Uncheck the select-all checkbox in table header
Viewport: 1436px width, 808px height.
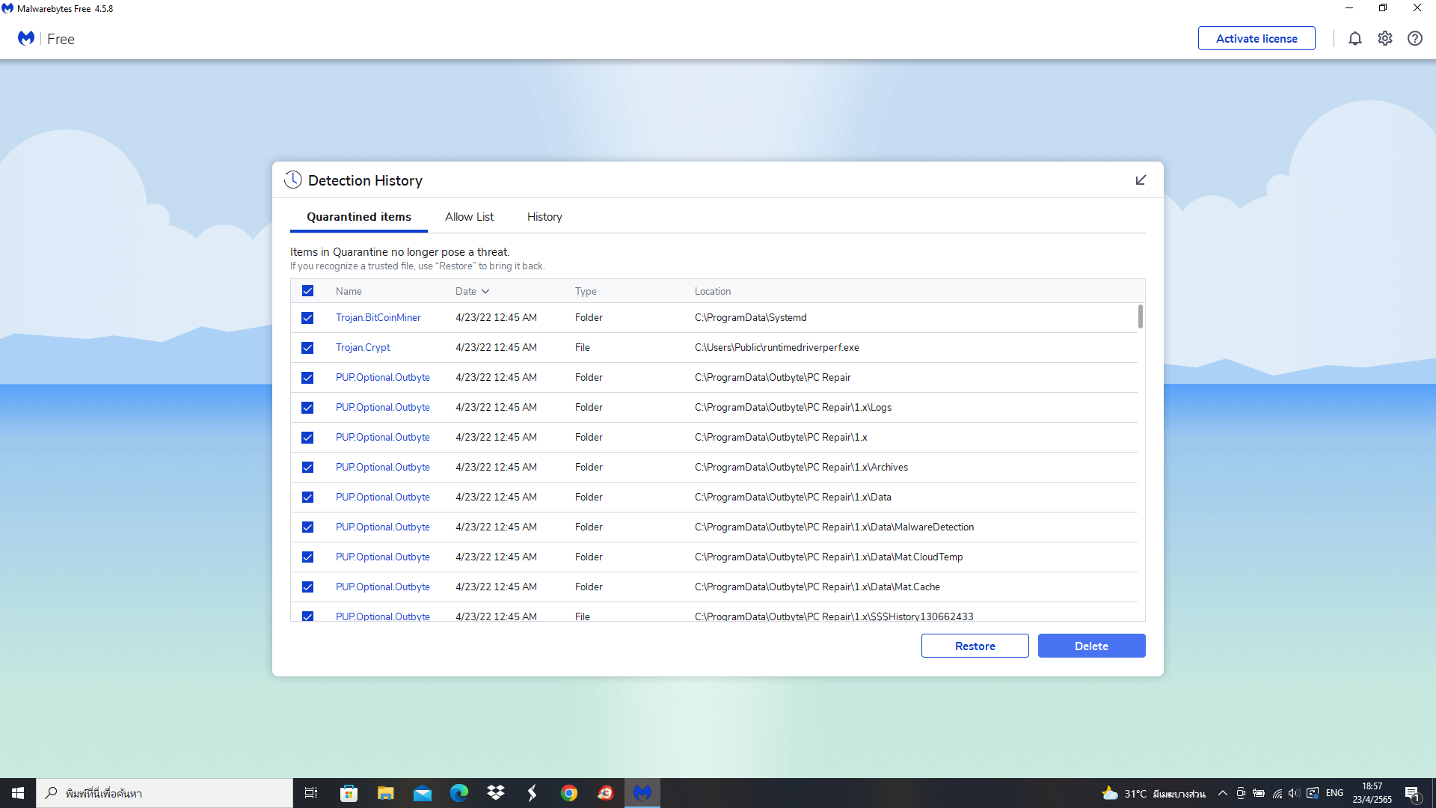pos(307,291)
